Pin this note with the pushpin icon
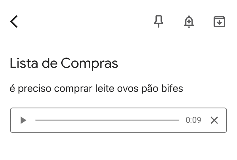The height and width of the screenshot is (160, 237). [159, 21]
